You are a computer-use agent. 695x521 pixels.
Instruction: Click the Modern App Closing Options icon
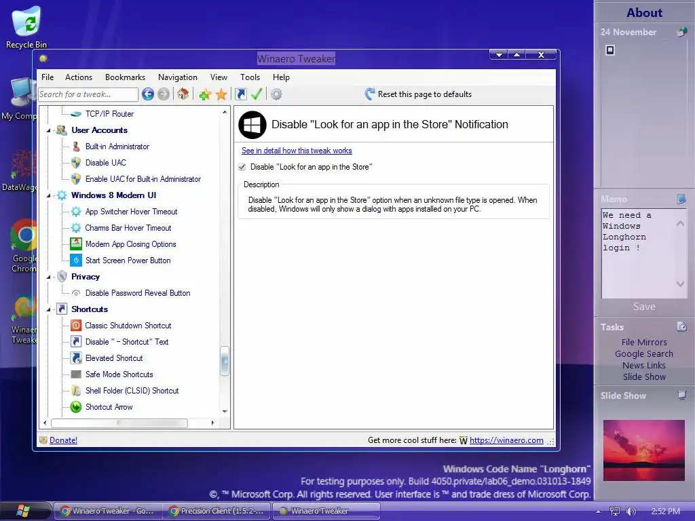click(76, 244)
